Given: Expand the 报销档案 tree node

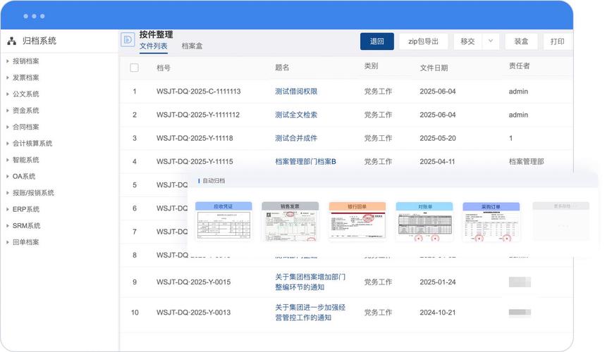Looking at the screenshot, I should click(7, 61).
